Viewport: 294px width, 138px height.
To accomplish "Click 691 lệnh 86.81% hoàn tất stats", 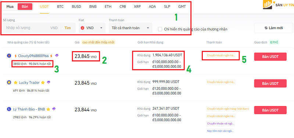I will click(x=31, y=91).
